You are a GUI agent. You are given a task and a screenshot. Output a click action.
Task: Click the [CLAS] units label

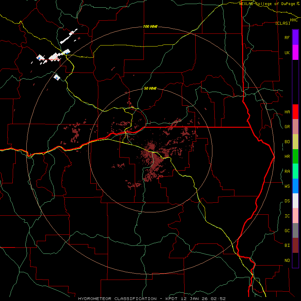[283, 23]
